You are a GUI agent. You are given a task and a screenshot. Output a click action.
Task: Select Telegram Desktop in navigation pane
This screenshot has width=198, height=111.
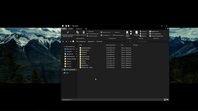pyautogui.click(x=71, y=59)
